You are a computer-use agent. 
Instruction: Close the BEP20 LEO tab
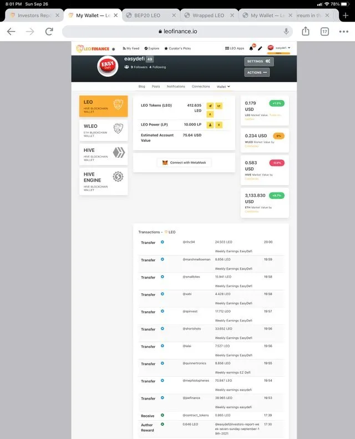pos(174,16)
